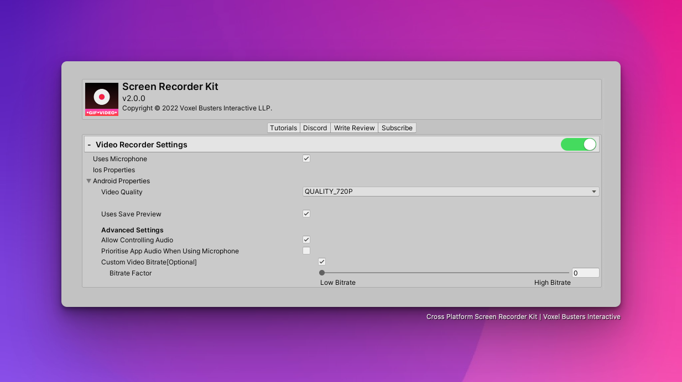Click the Bitrate Factor value field
Viewport: 682px width, 382px height.
(x=586, y=273)
